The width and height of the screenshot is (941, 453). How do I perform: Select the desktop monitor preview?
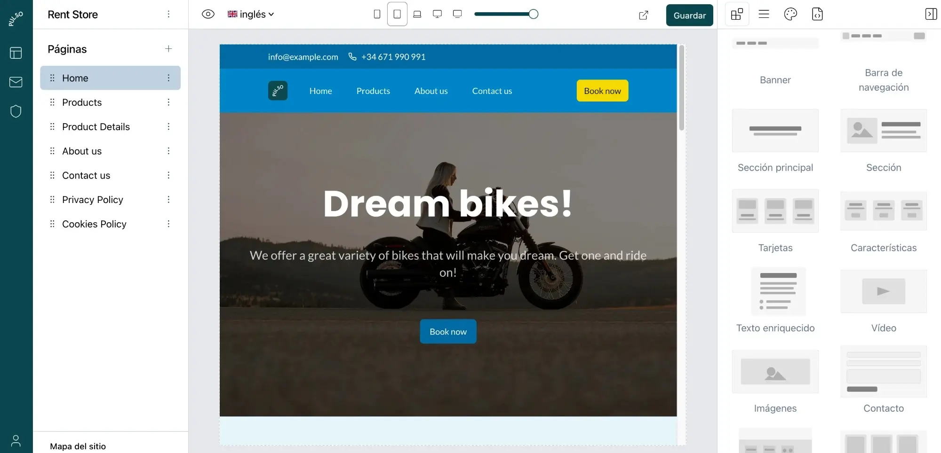click(437, 14)
